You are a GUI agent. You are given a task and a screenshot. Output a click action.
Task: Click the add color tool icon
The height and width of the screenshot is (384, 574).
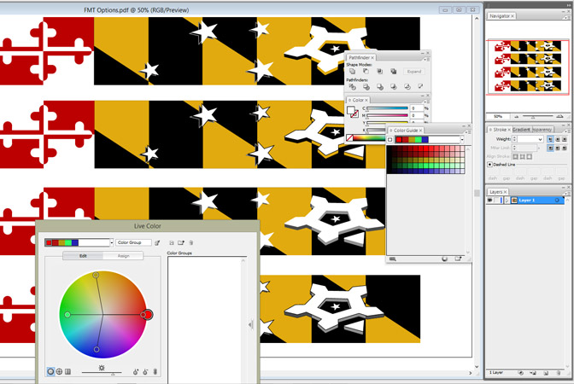[x=136, y=372]
